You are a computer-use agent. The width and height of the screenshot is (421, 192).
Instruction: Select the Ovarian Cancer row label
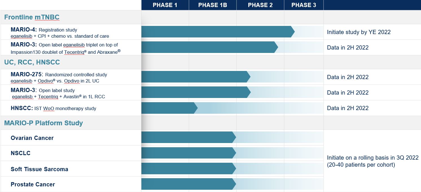32,138
